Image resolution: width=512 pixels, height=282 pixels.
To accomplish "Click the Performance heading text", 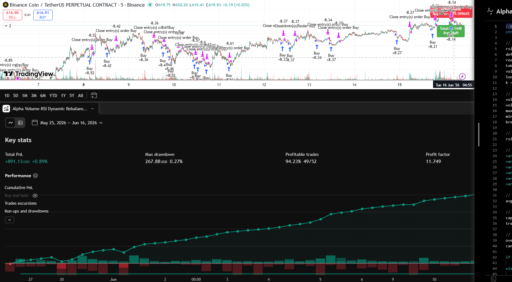I will click(x=18, y=176).
